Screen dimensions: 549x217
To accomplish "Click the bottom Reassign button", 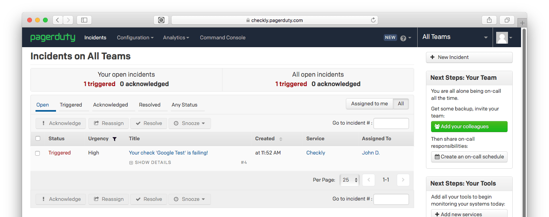I will [108, 199].
